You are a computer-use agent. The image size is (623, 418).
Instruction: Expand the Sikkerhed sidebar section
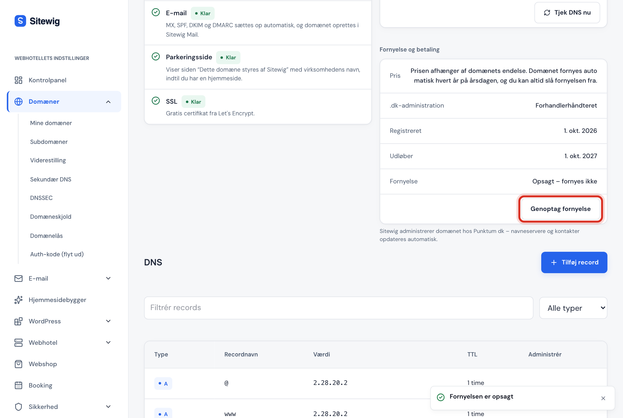(108, 407)
